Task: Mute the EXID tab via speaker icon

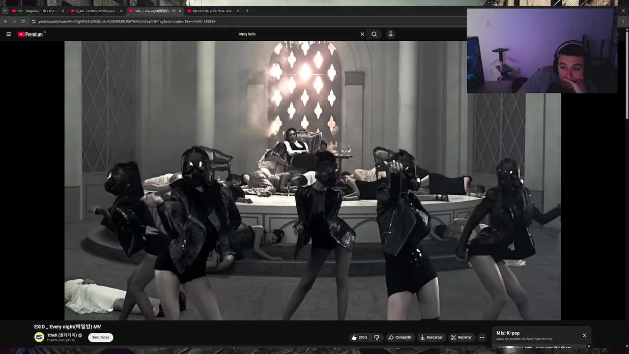Action: point(173,11)
